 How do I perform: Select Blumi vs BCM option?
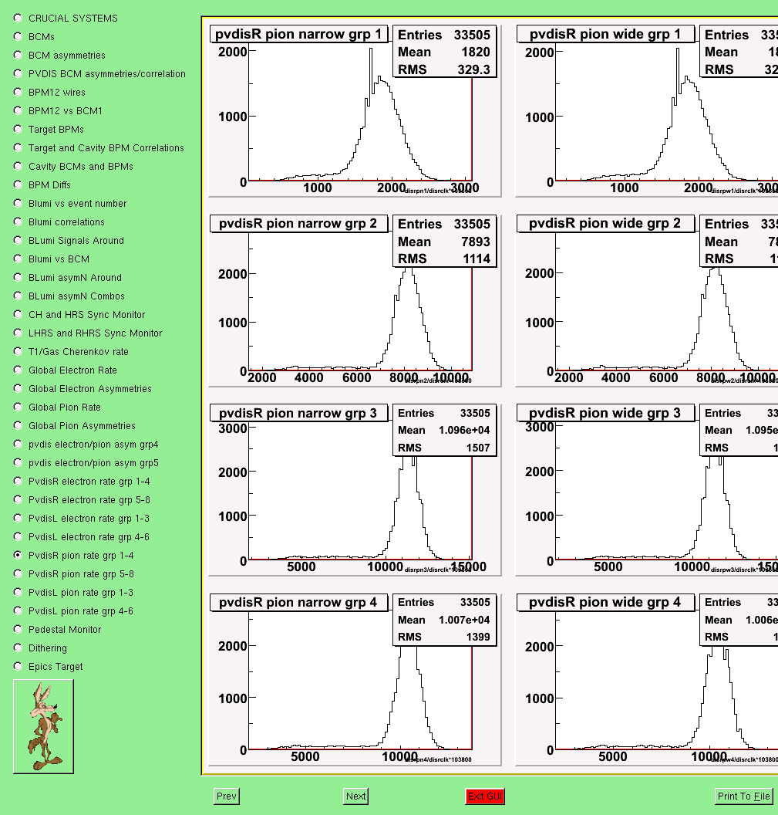click(19, 259)
